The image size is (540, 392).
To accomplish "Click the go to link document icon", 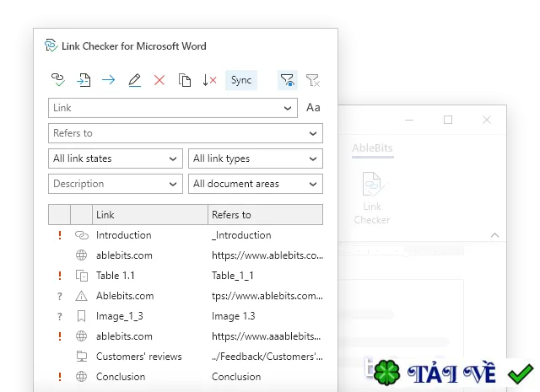I will pyautogui.click(x=84, y=80).
